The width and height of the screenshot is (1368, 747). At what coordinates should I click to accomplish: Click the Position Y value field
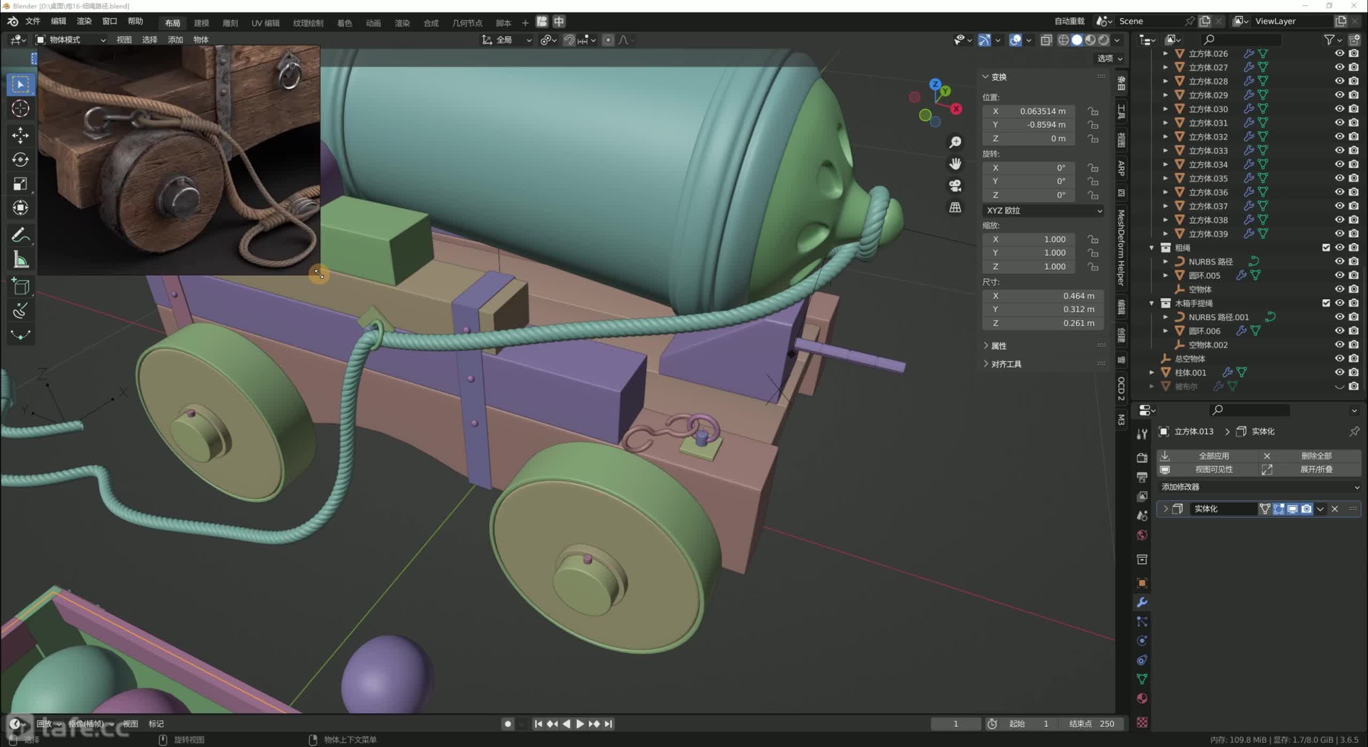(1029, 124)
